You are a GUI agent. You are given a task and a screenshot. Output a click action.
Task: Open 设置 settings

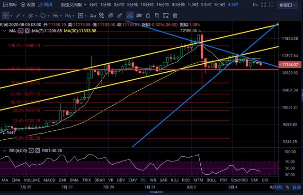click(27, 5)
